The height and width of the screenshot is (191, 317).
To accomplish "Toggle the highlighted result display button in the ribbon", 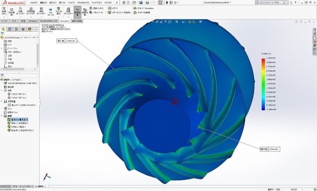I will [78, 12].
